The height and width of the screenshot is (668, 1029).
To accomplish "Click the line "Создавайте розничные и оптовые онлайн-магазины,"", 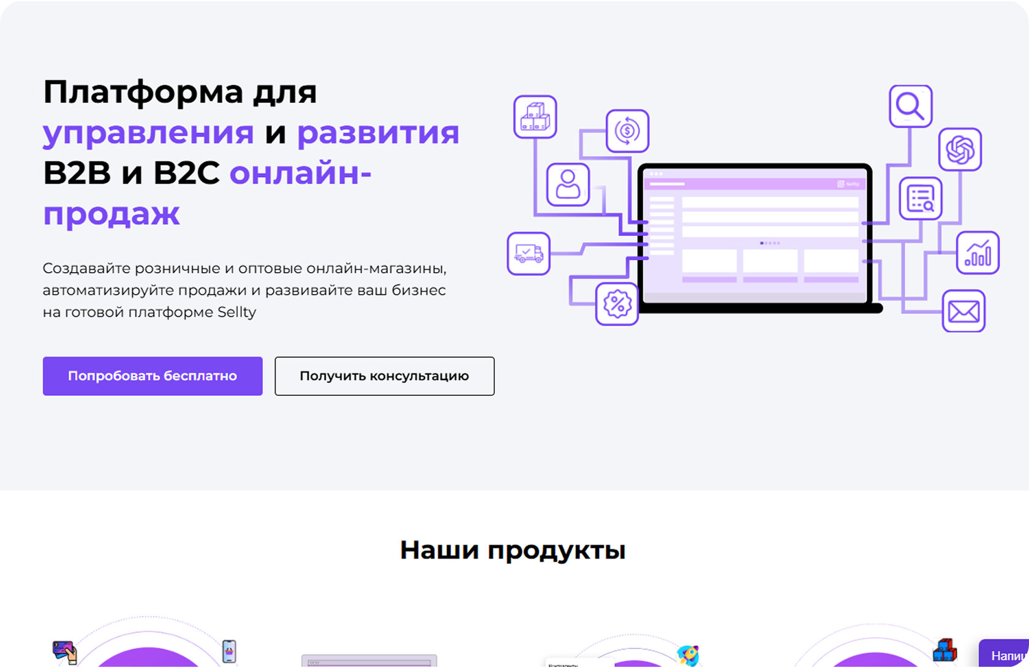I will coord(244,268).
